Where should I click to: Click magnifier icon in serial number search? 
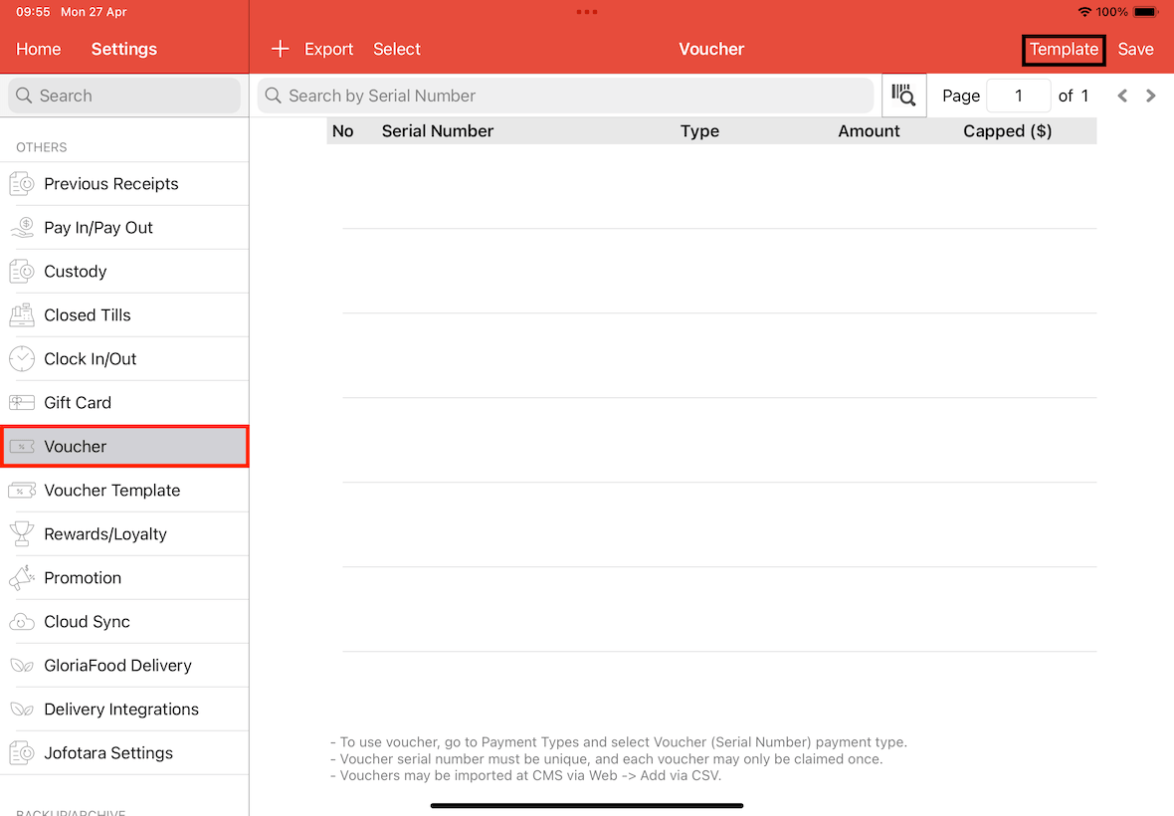click(274, 96)
